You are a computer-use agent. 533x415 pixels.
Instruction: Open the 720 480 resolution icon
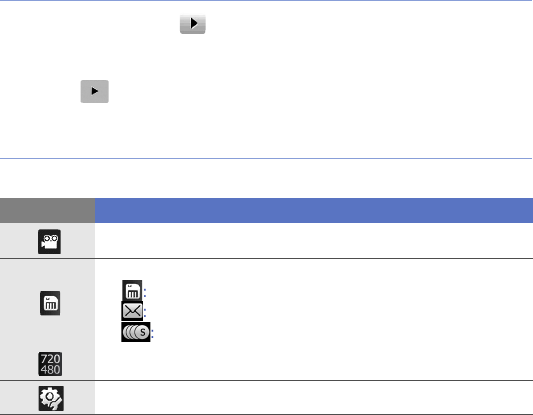[50, 364]
